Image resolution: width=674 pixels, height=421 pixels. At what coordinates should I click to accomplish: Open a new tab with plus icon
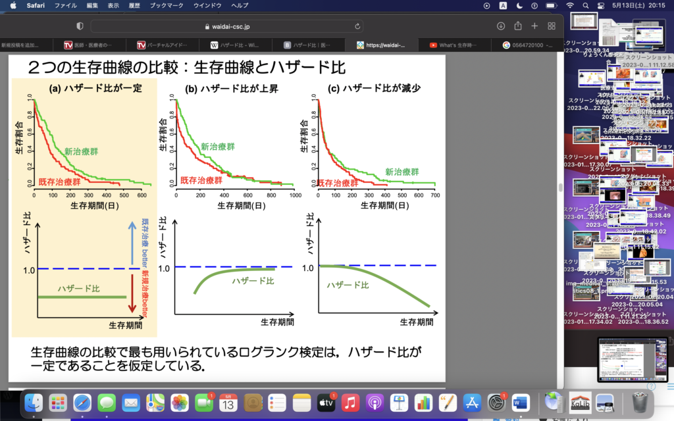[534, 26]
